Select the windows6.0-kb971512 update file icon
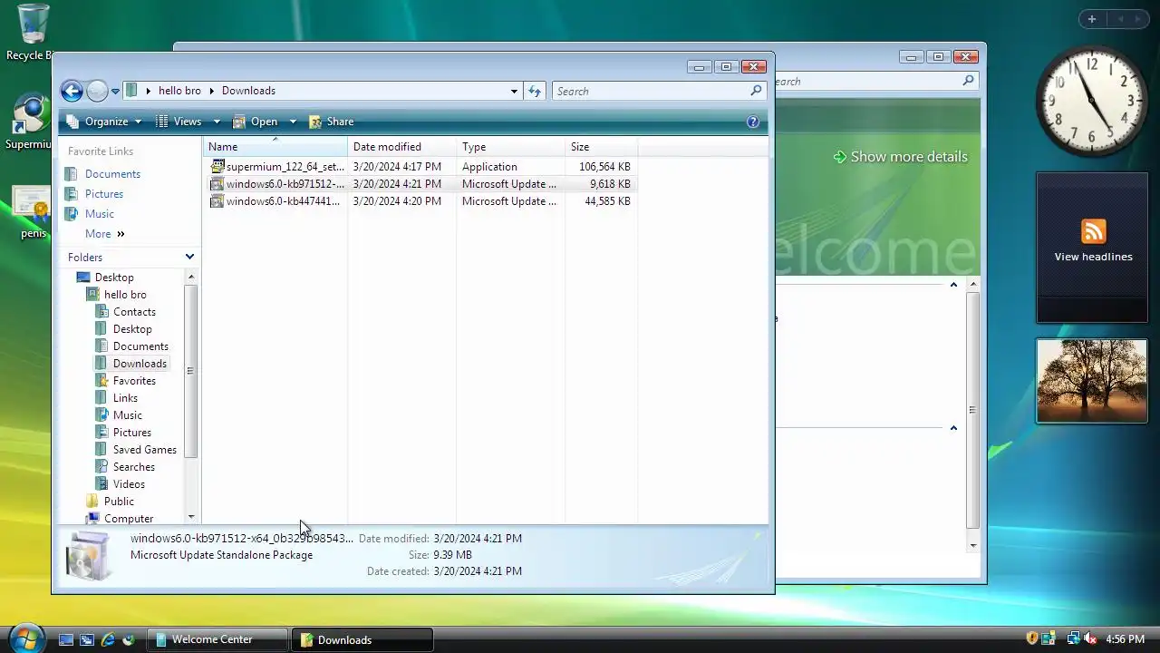 [x=217, y=184]
